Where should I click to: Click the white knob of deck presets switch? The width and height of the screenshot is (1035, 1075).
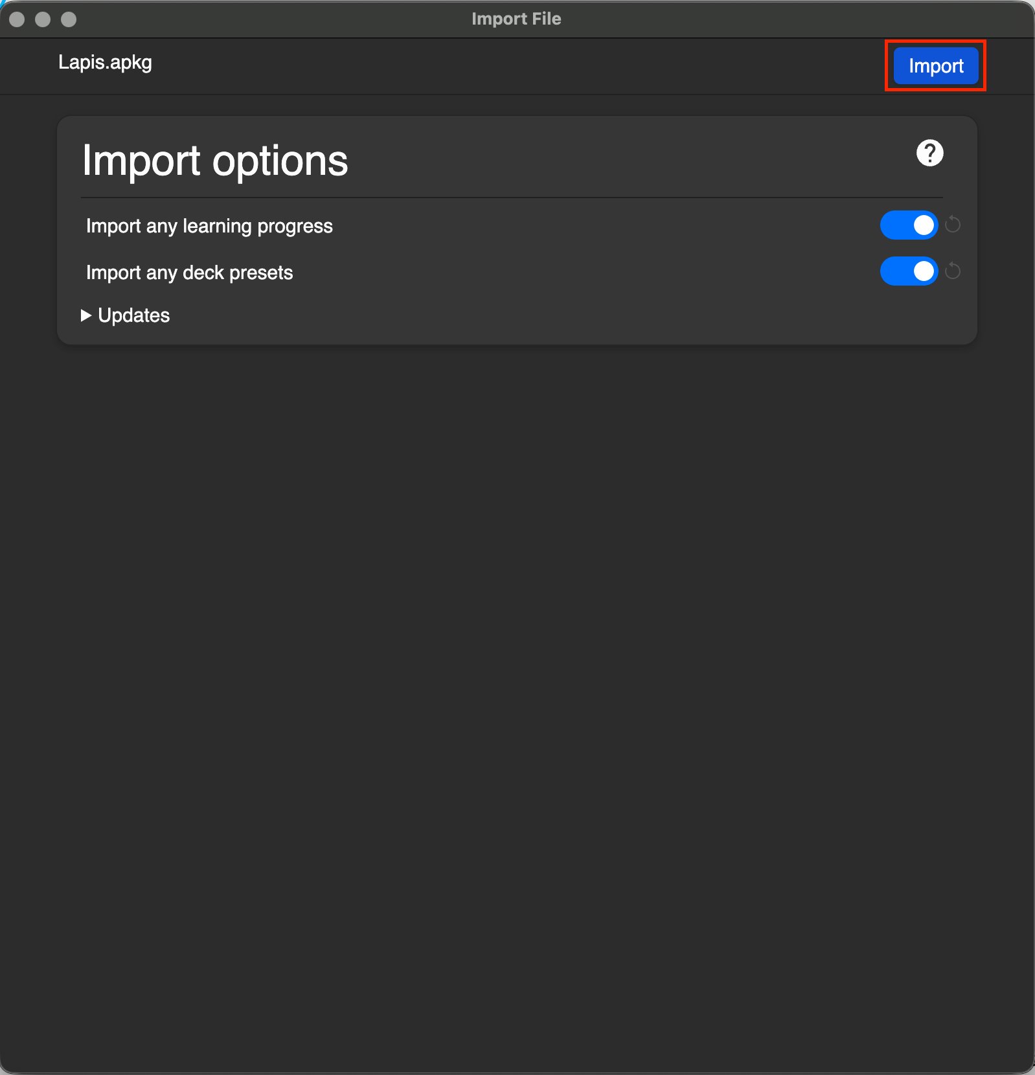(x=924, y=271)
